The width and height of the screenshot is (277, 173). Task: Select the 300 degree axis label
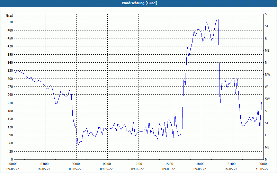tap(10, 79)
